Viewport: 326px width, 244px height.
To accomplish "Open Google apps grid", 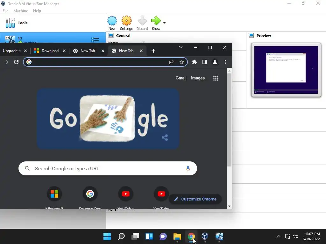I will (216, 78).
